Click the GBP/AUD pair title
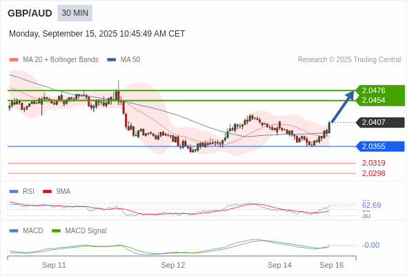The height and width of the screenshot is (276, 407). point(30,13)
